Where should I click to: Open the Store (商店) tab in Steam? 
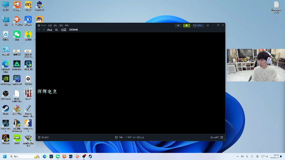[50, 30]
